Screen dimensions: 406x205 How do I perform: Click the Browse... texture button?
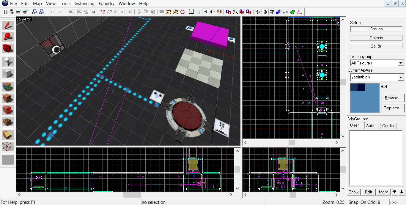[x=393, y=98]
